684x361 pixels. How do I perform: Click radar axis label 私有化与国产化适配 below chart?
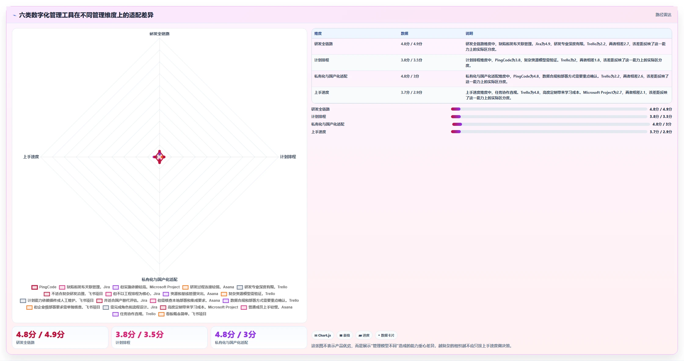159,279
